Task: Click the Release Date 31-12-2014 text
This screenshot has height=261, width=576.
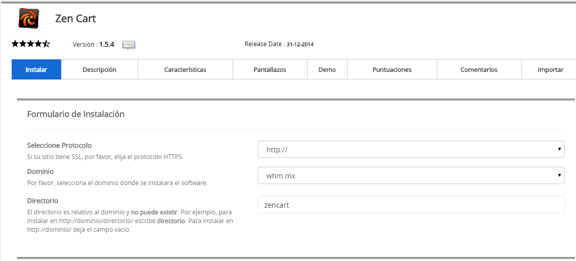Action: [x=279, y=44]
